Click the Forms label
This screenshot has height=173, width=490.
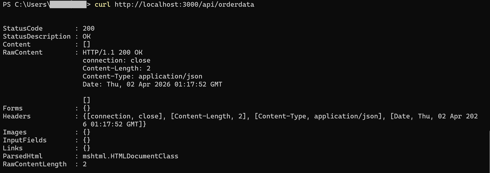tap(13, 108)
